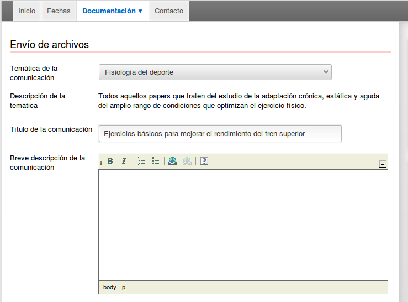
Task: Open the editor help button
Action: tap(204, 161)
